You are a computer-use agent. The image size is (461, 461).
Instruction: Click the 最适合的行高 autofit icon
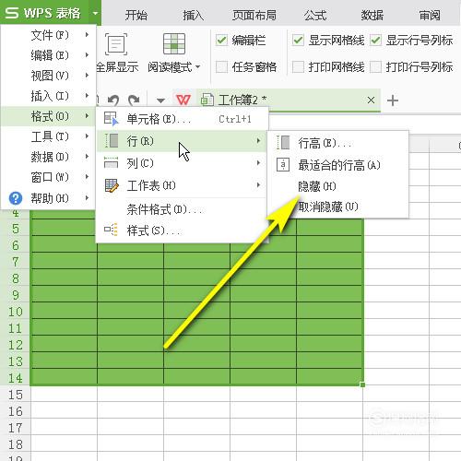pyautogui.click(x=283, y=165)
